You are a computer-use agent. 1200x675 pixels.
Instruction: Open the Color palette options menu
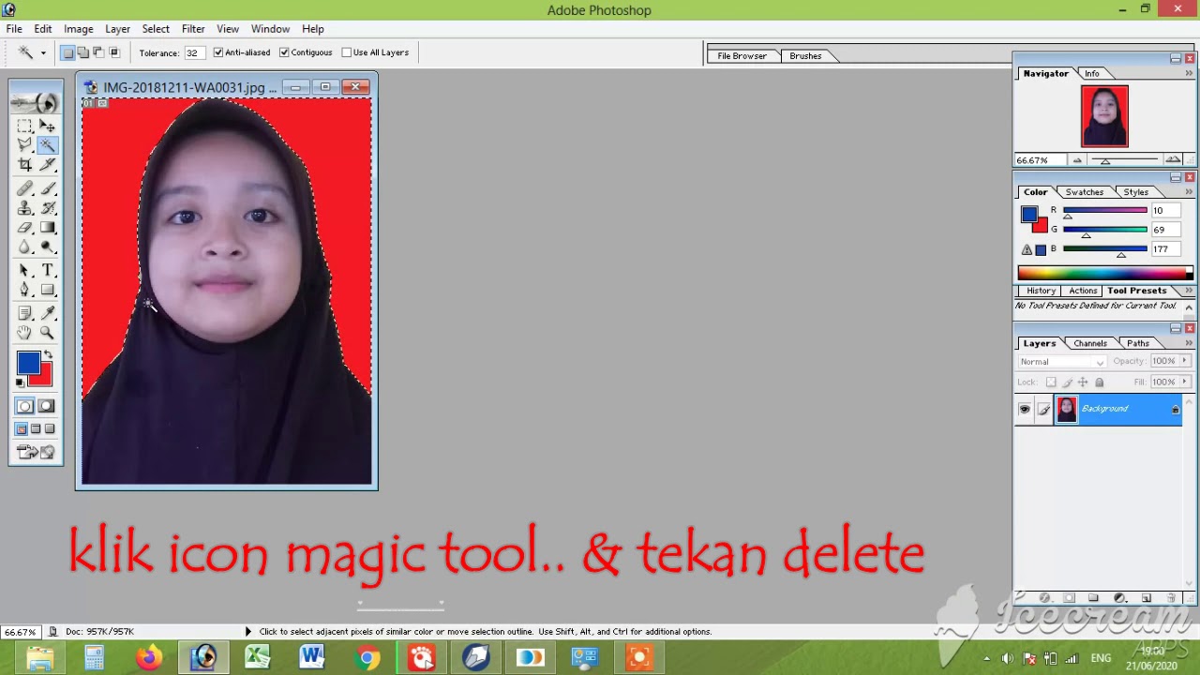(x=1189, y=191)
